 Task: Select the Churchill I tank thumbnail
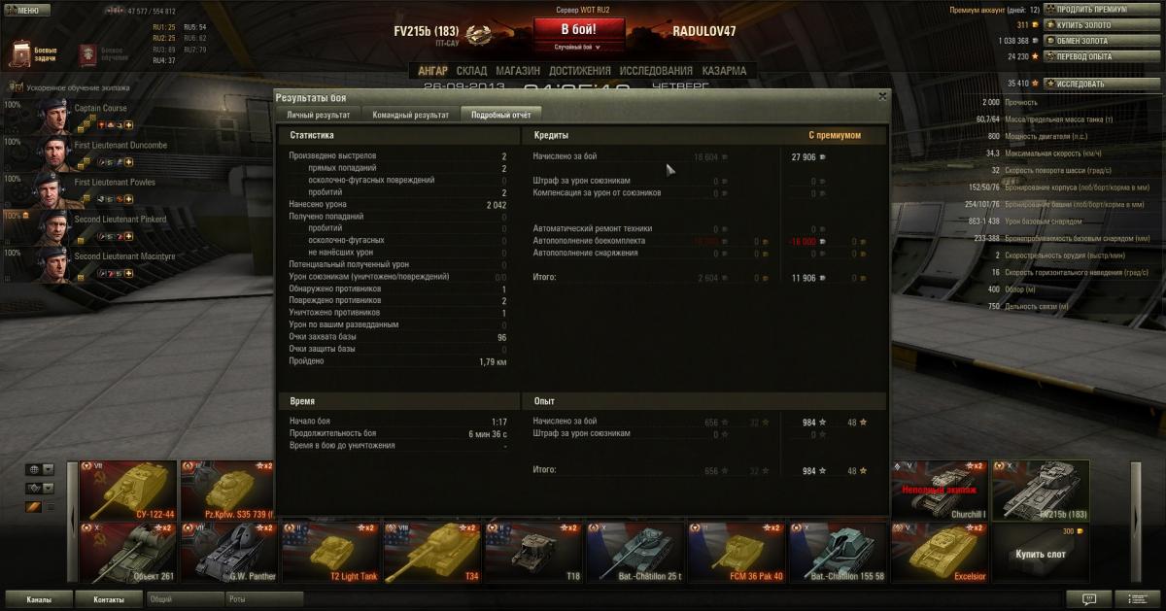[940, 491]
